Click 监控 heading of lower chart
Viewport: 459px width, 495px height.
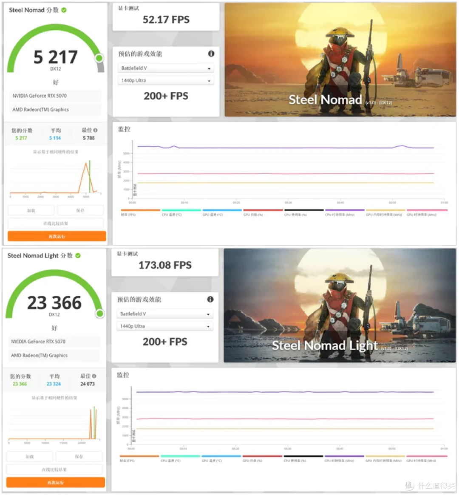click(x=123, y=375)
